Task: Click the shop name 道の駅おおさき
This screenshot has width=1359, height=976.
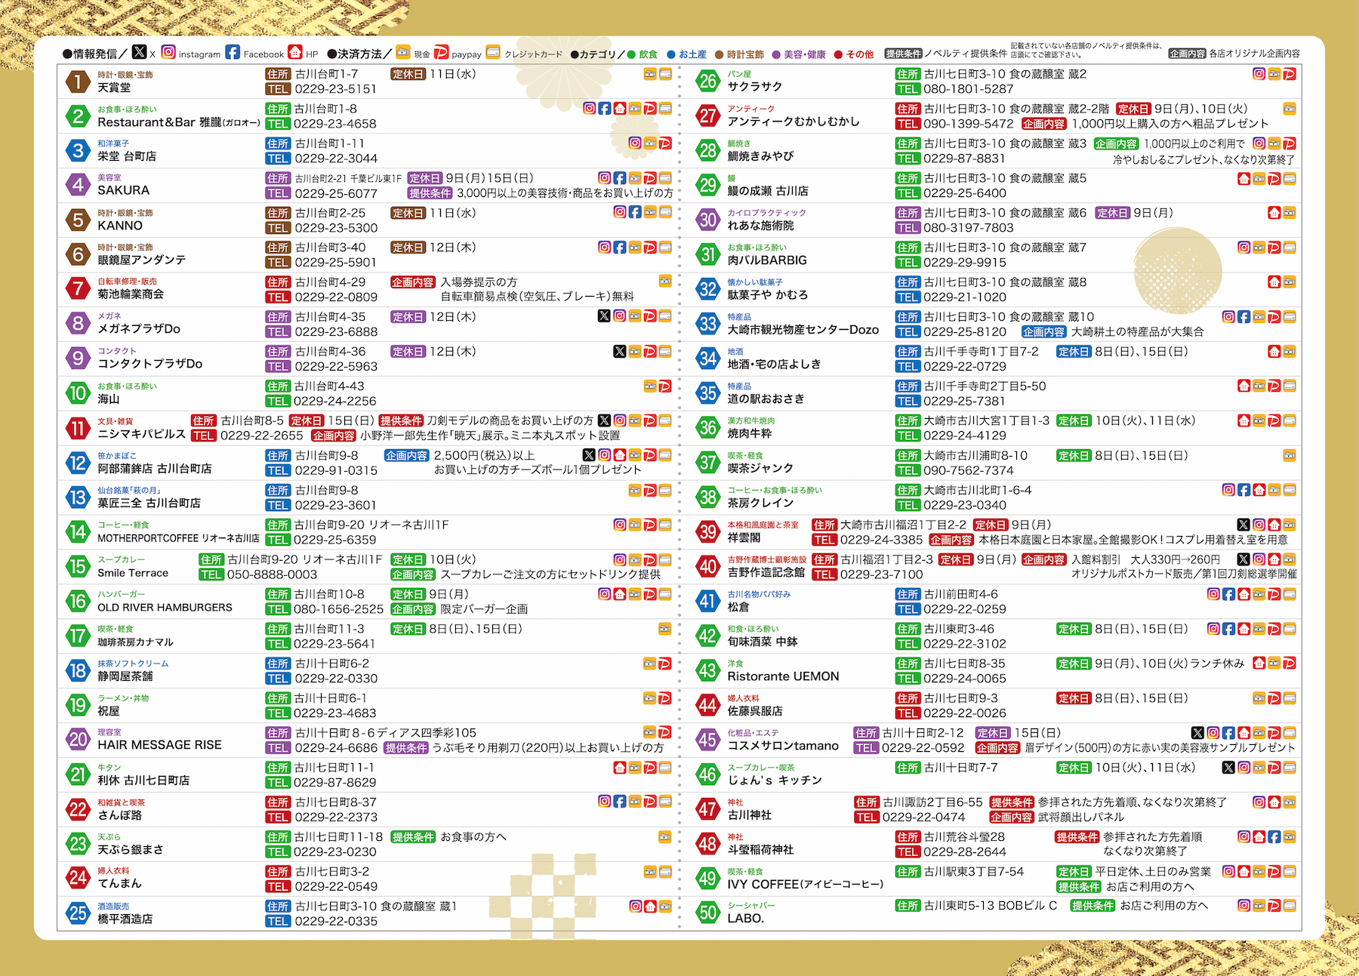Action: pyautogui.click(x=766, y=399)
